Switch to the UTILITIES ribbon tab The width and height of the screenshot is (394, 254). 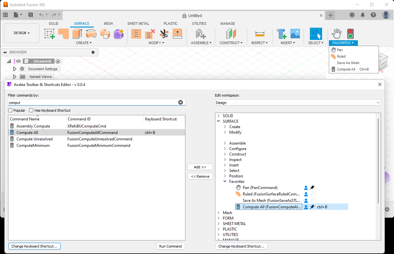click(x=199, y=24)
